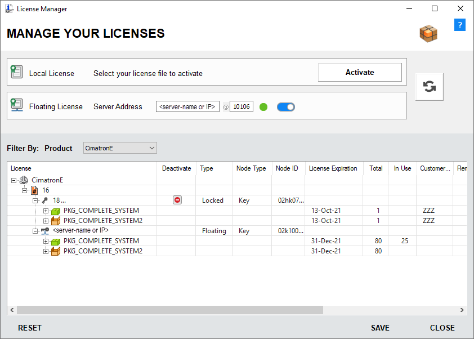Image resolution: width=474 pixels, height=339 pixels.
Task: Click green package icon under floating license
Action: [56, 242]
